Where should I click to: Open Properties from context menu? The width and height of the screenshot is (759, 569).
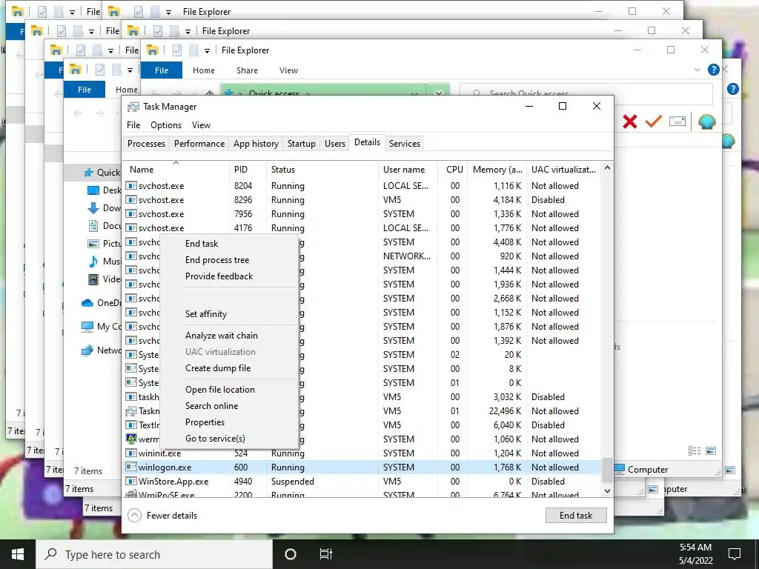(205, 422)
